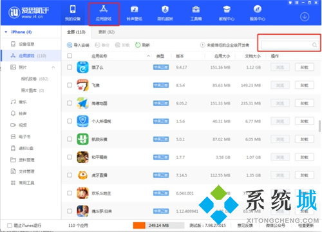Click the orange storage usage bar
The height and width of the screenshot is (232, 322).
[139, 226]
